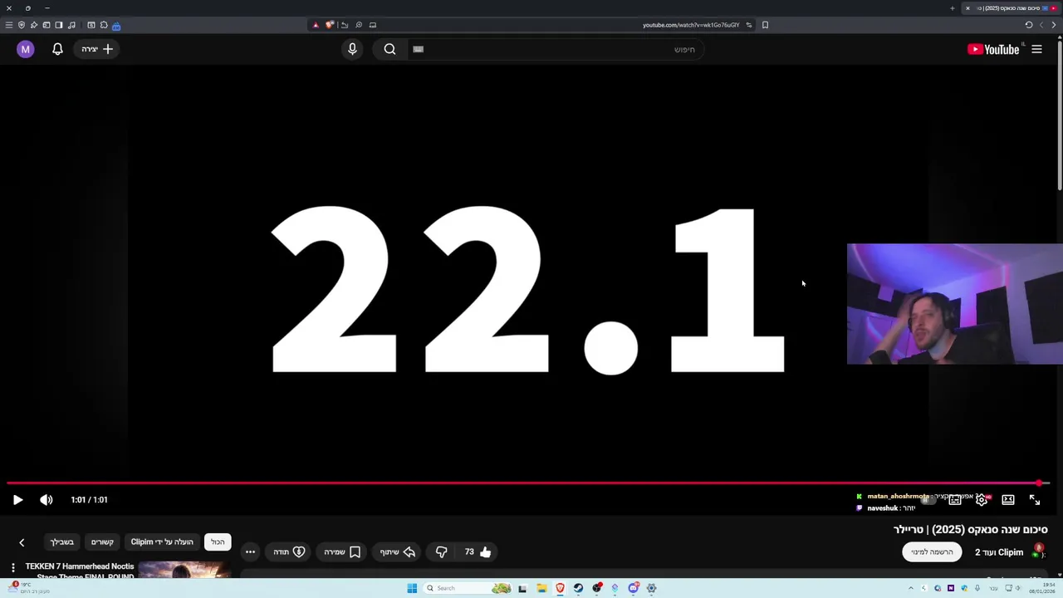Start voice search with the microphone
Screen dimensions: 1063x598
[x=352, y=49]
